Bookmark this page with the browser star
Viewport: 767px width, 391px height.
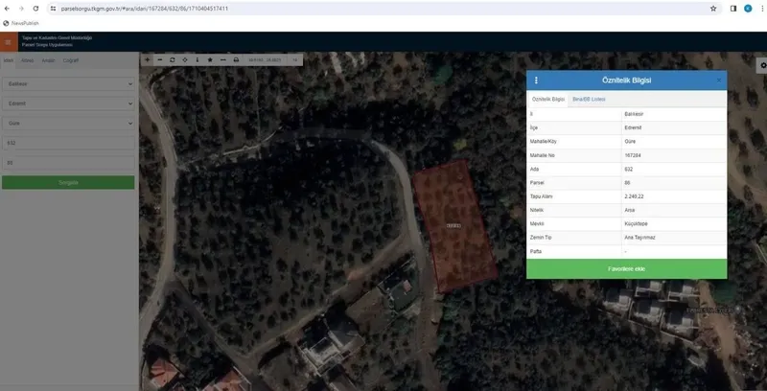(713, 8)
